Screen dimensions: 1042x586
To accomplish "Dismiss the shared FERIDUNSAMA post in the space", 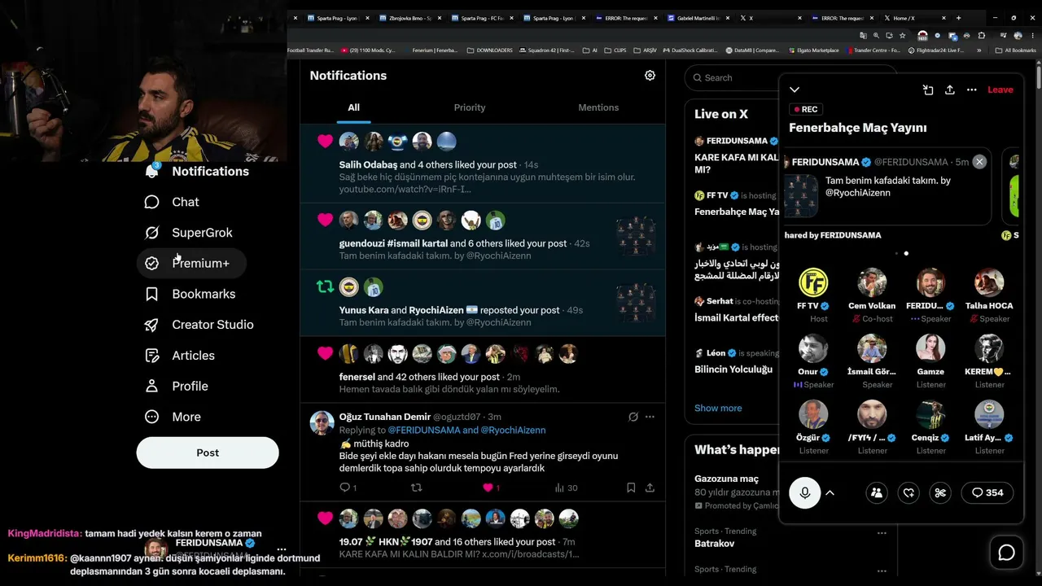I will pyautogui.click(x=979, y=162).
